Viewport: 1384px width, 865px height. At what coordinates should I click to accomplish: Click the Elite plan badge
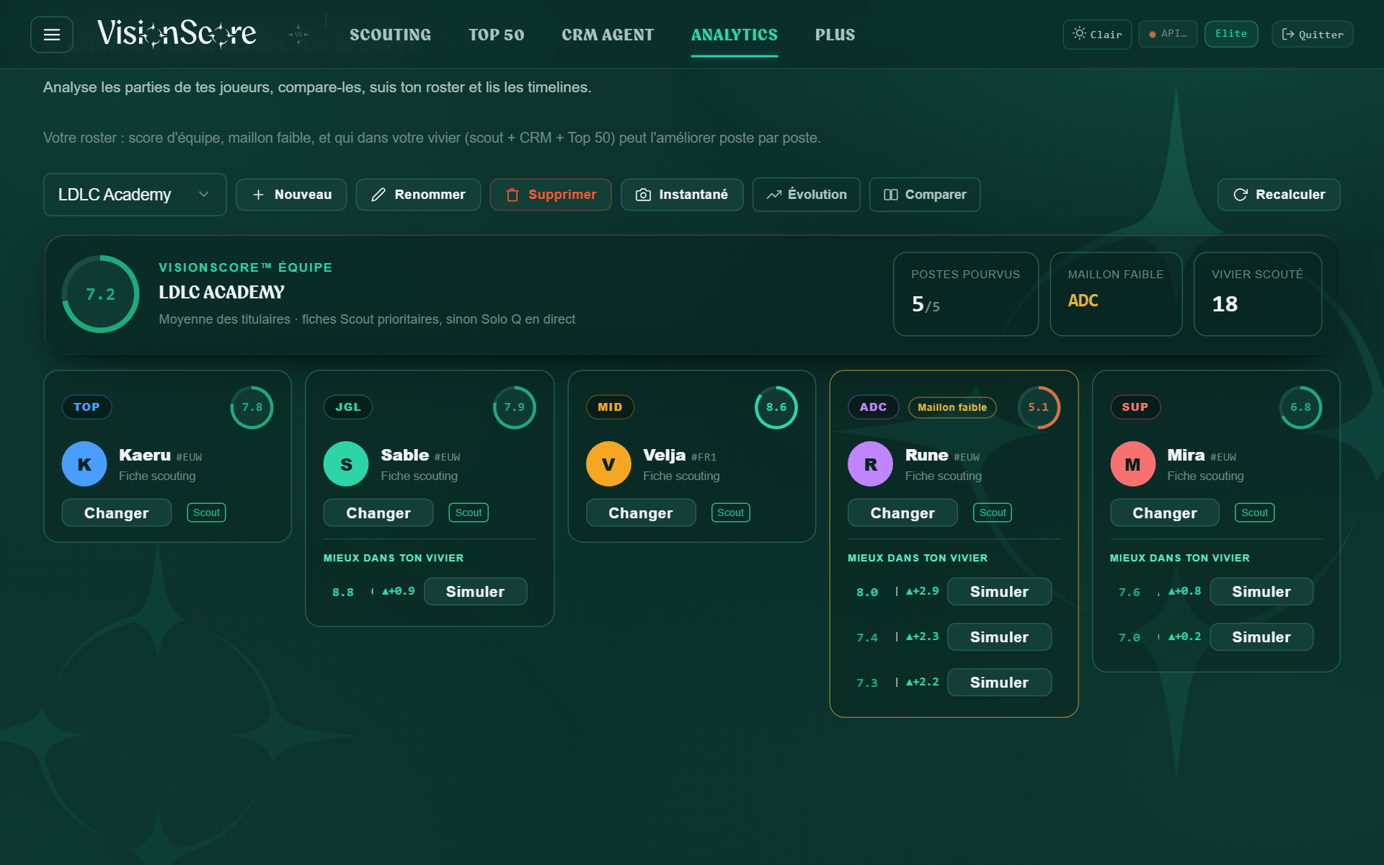(1231, 34)
